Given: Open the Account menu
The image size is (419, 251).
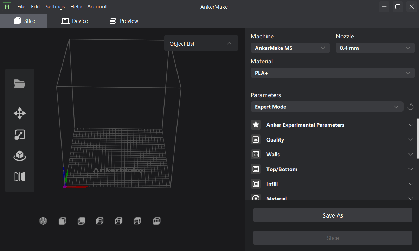Looking at the screenshot, I should coord(97,7).
